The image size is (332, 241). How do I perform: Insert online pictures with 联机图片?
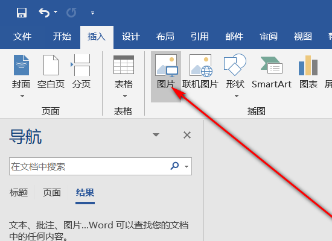click(200, 72)
